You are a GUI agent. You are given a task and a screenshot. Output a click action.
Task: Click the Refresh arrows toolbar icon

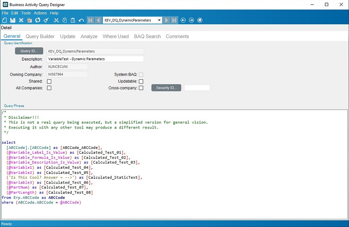point(38,20)
